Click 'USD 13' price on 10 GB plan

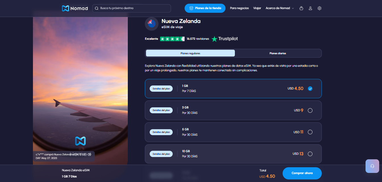pyautogui.click(x=298, y=154)
